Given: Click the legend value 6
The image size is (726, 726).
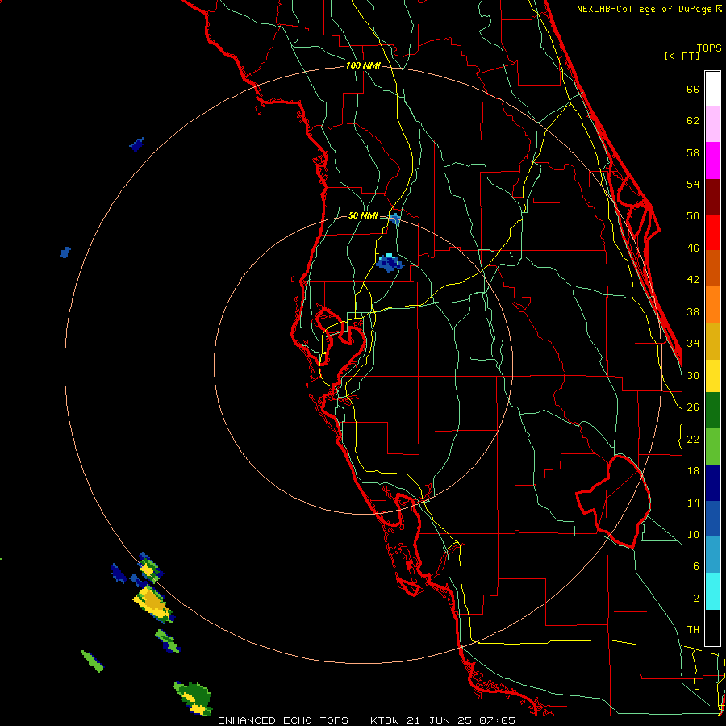Looking at the screenshot, I should 695,566.
